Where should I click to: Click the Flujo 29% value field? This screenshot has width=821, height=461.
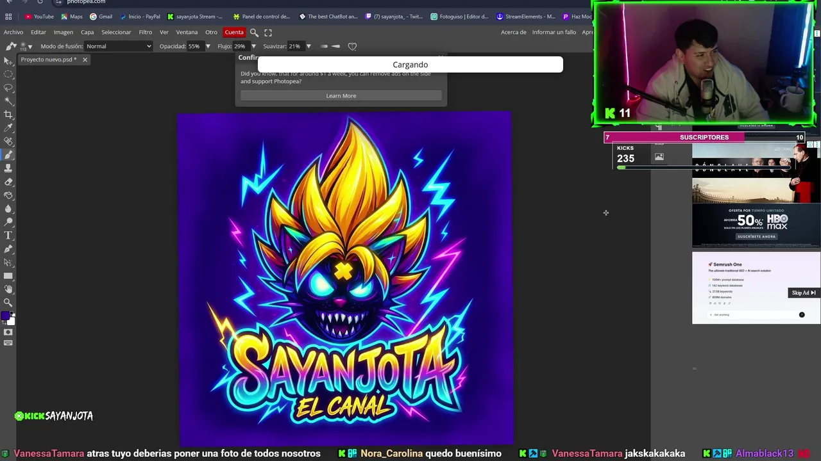[x=240, y=46]
